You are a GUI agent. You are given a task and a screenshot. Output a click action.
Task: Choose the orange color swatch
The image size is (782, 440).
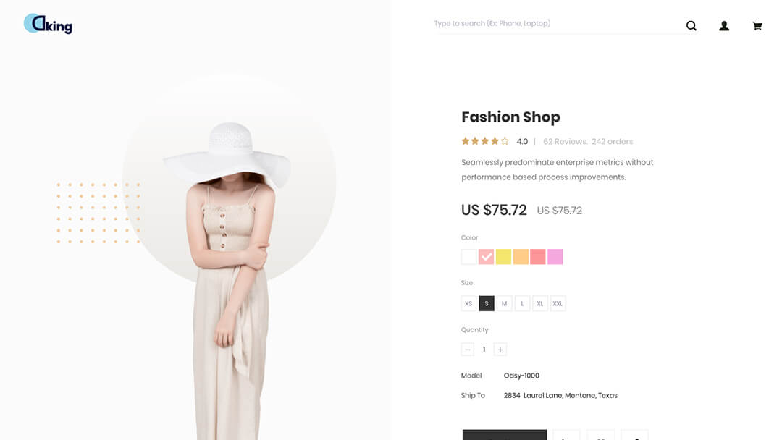click(521, 257)
